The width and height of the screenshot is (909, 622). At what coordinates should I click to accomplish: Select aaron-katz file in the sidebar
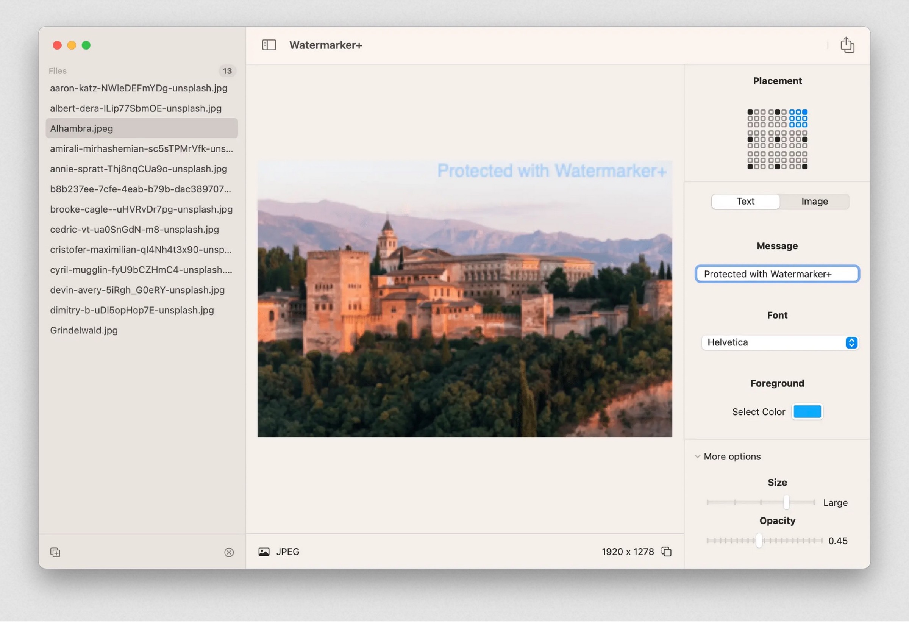(x=139, y=88)
